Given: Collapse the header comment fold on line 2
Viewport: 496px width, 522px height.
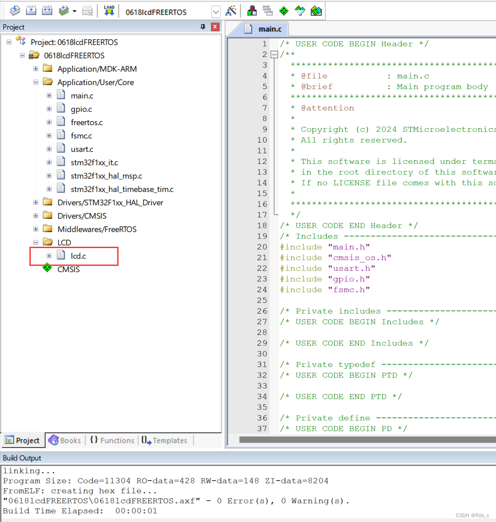Looking at the screenshot, I should (273, 54).
